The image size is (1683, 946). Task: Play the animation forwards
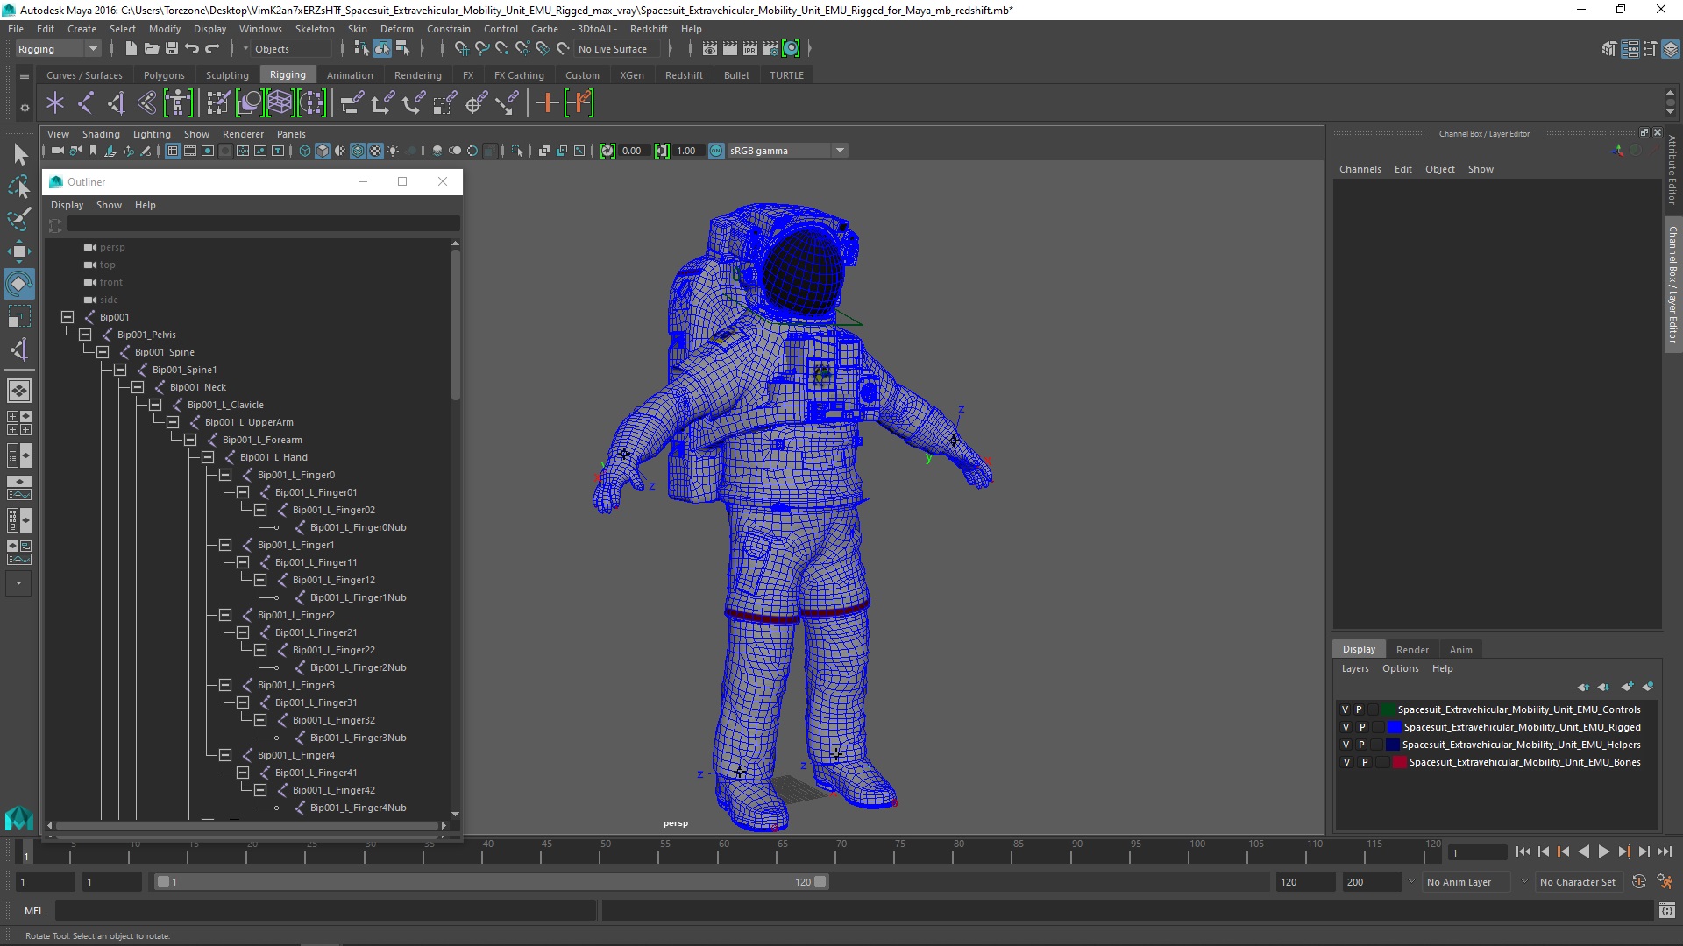coord(1603,851)
